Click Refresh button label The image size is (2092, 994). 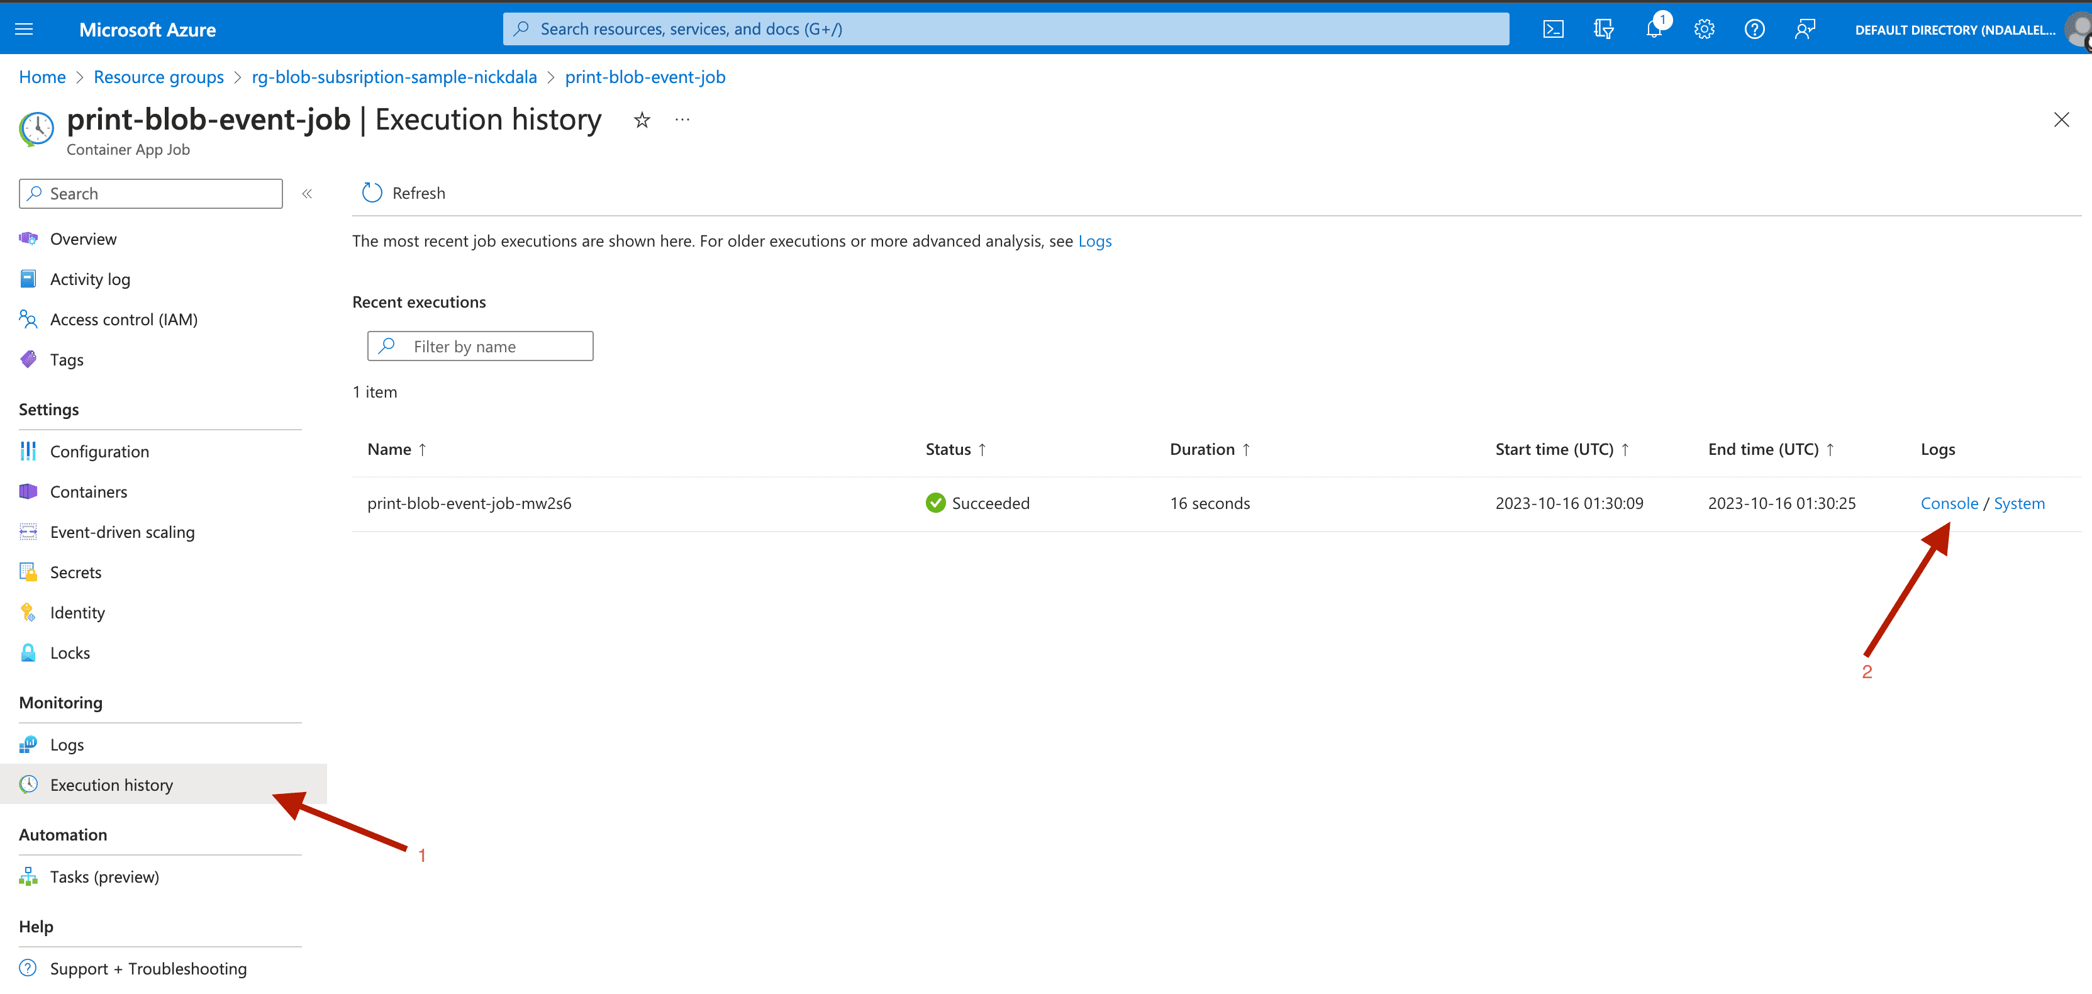pyautogui.click(x=418, y=193)
